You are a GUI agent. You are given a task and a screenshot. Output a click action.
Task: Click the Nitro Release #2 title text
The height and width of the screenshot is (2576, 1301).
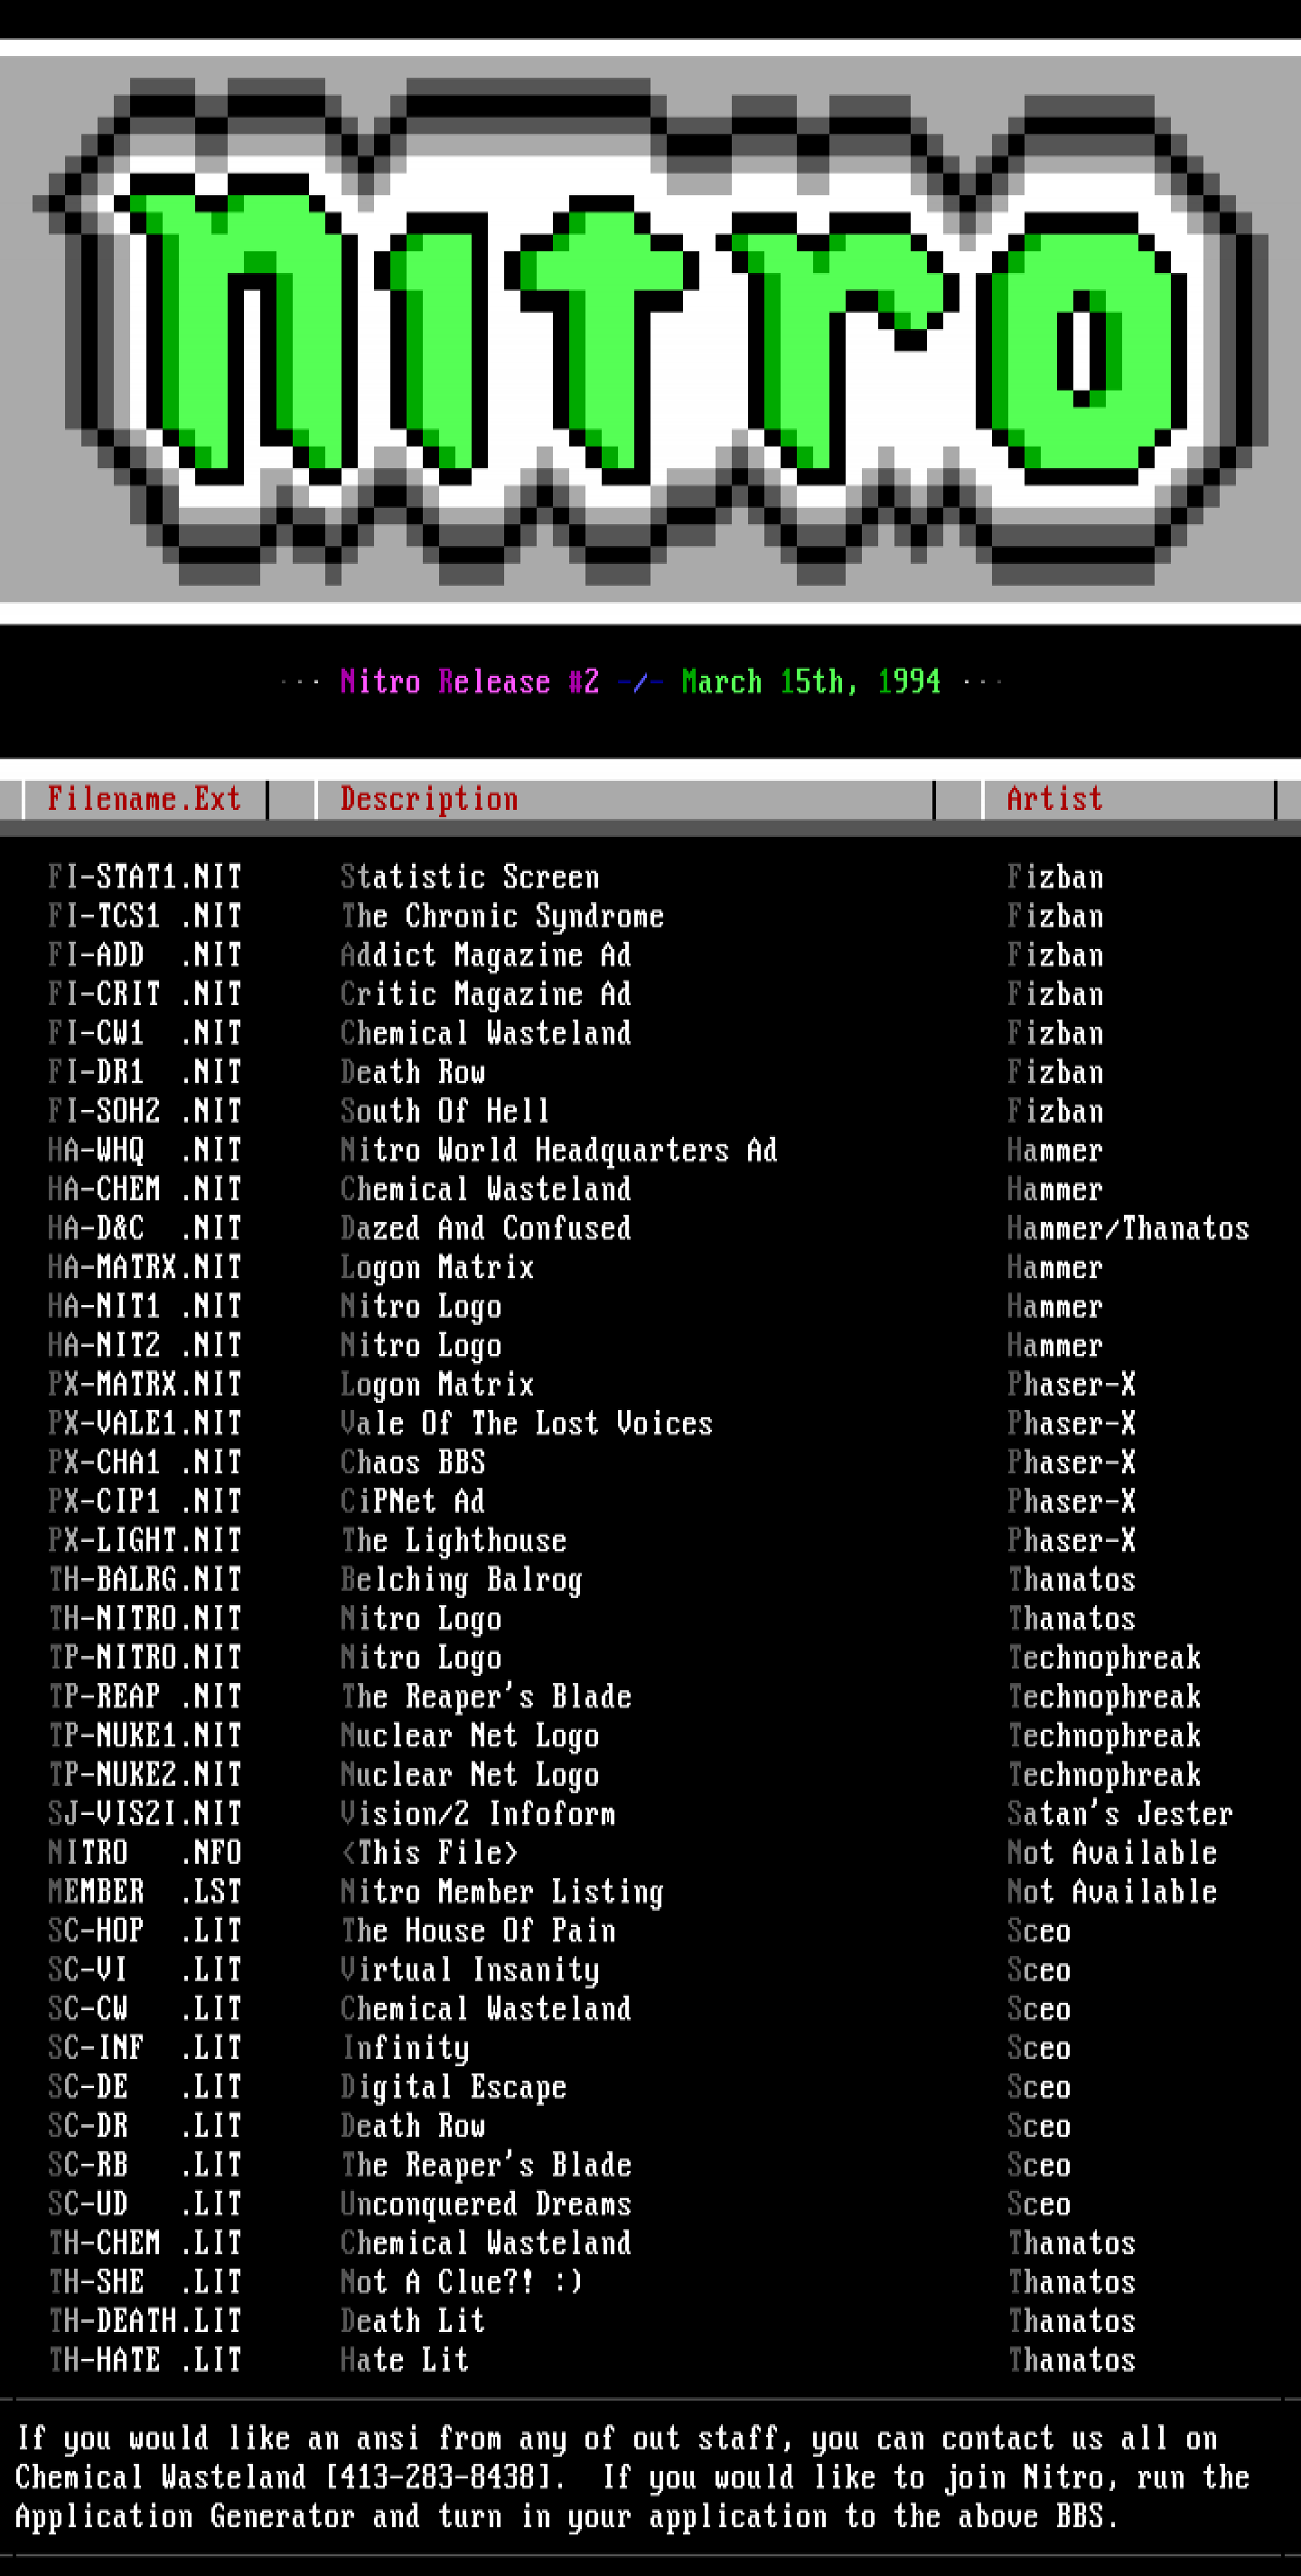click(x=469, y=682)
